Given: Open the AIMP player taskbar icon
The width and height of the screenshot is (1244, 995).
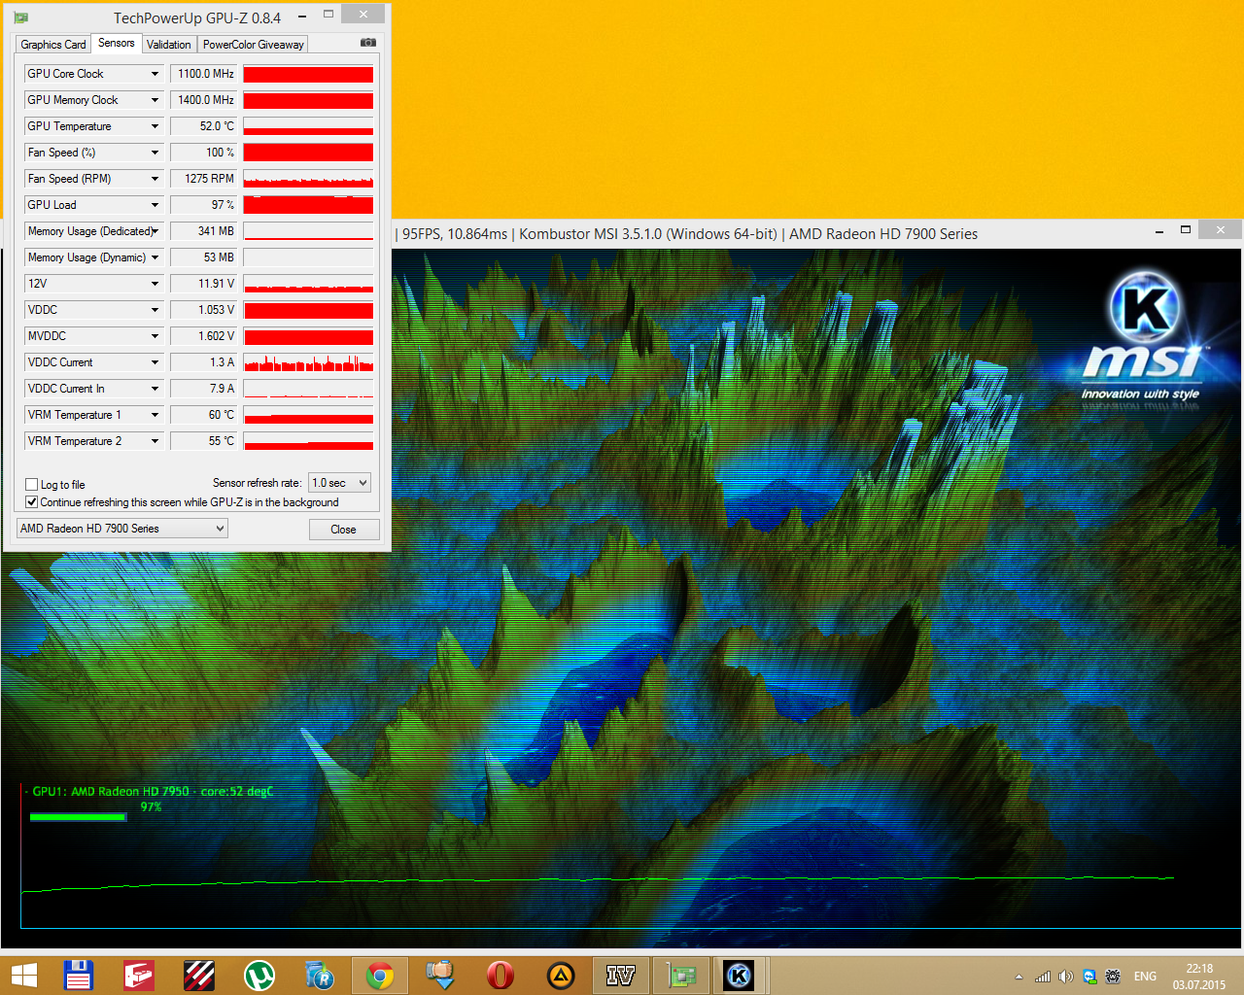Looking at the screenshot, I should tap(561, 976).
